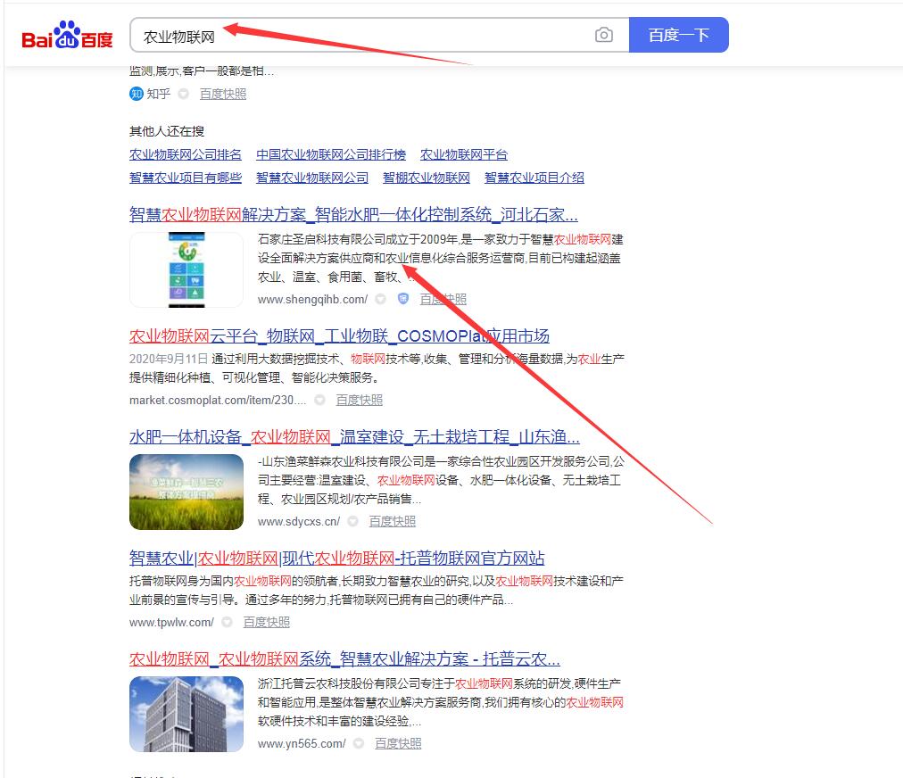Screen dimensions: 903x778
Task: Open result 智慧农业物联网解决方案_智能水肥一体化
Action: pos(353,215)
